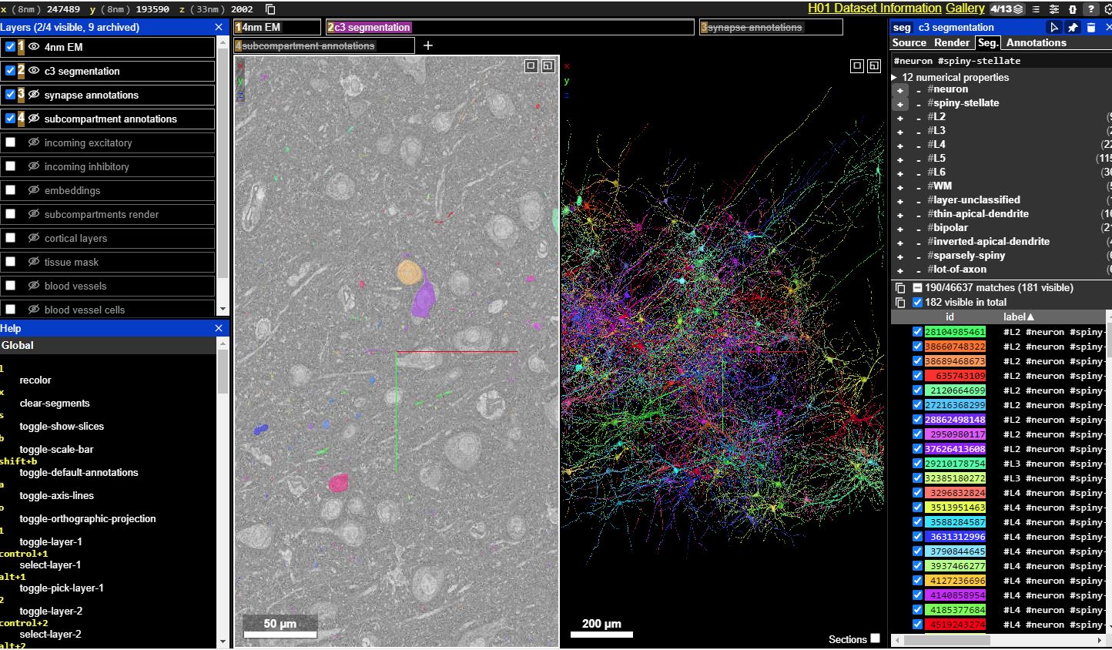Click the Gallery link
1112x650 pixels.
[x=965, y=8]
